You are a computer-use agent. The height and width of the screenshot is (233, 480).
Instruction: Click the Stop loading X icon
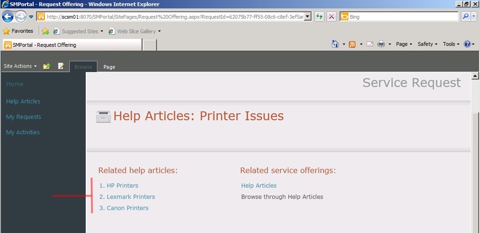(331, 17)
